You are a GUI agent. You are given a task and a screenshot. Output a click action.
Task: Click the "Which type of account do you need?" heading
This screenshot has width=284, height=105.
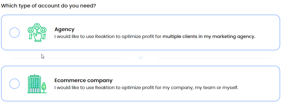[x=49, y=6]
